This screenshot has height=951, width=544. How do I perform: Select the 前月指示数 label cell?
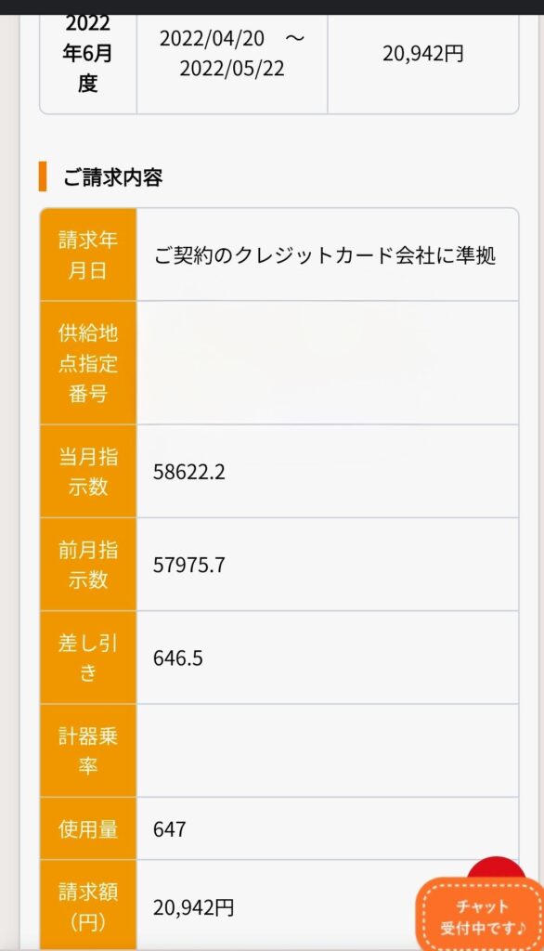pyautogui.click(x=88, y=564)
